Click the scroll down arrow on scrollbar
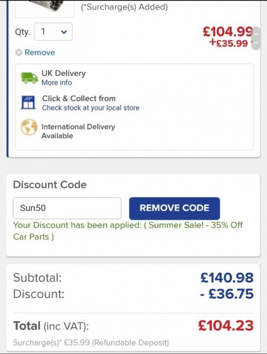Image resolution: width=267 pixels, height=354 pixels. pyautogui.click(x=256, y=43)
